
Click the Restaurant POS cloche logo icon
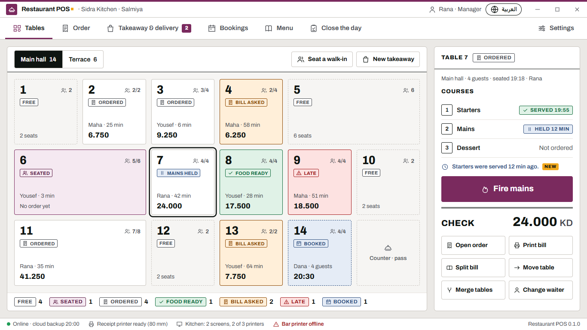(x=12, y=9)
